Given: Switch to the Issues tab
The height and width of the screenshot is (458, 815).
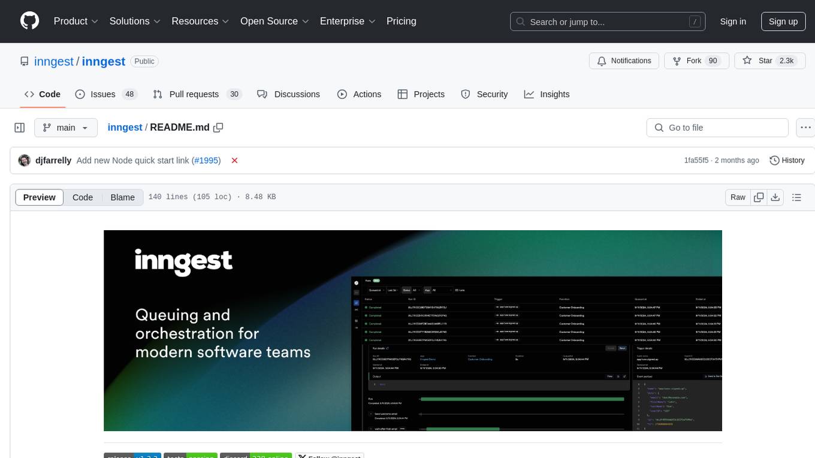Looking at the screenshot, I should click(x=105, y=94).
